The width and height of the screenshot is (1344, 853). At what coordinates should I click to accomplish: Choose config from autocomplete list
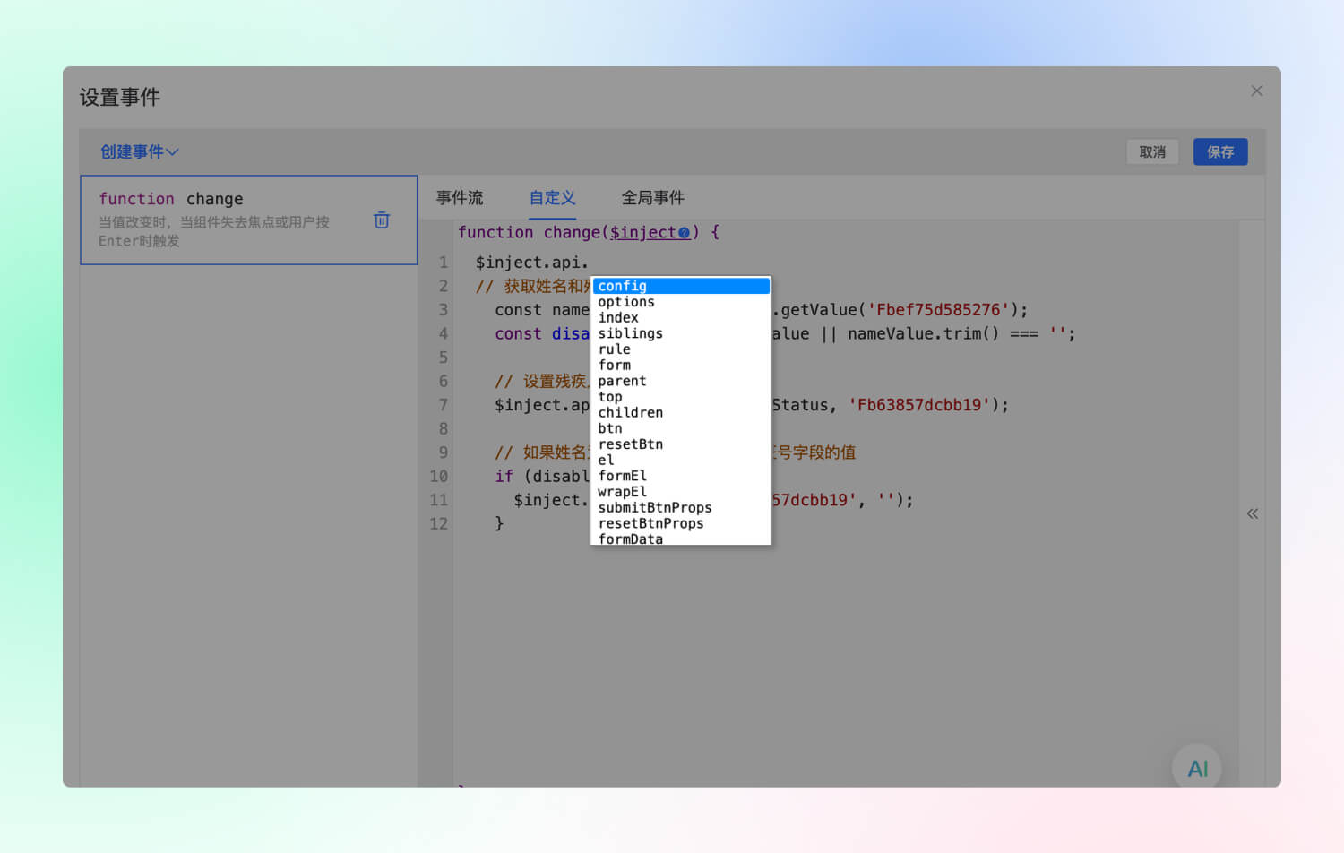(681, 286)
